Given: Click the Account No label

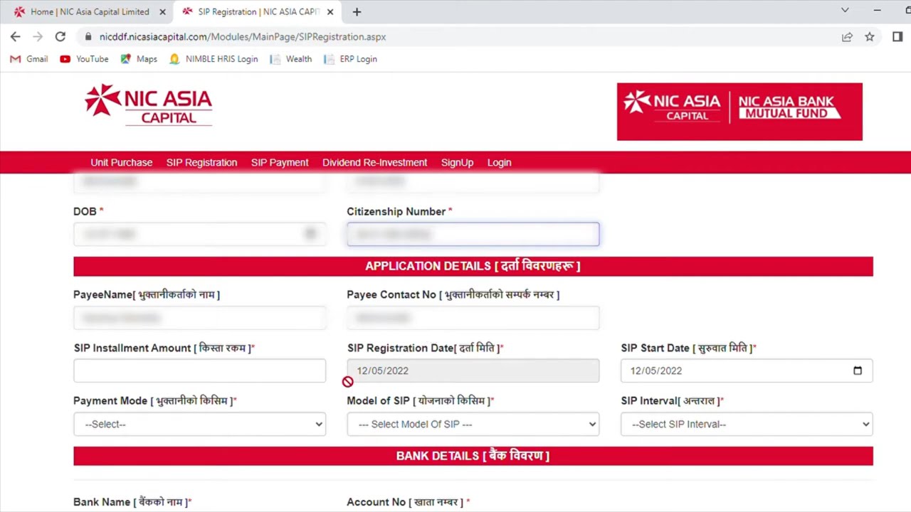Looking at the screenshot, I should pyautogui.click(x=409, y=502).
